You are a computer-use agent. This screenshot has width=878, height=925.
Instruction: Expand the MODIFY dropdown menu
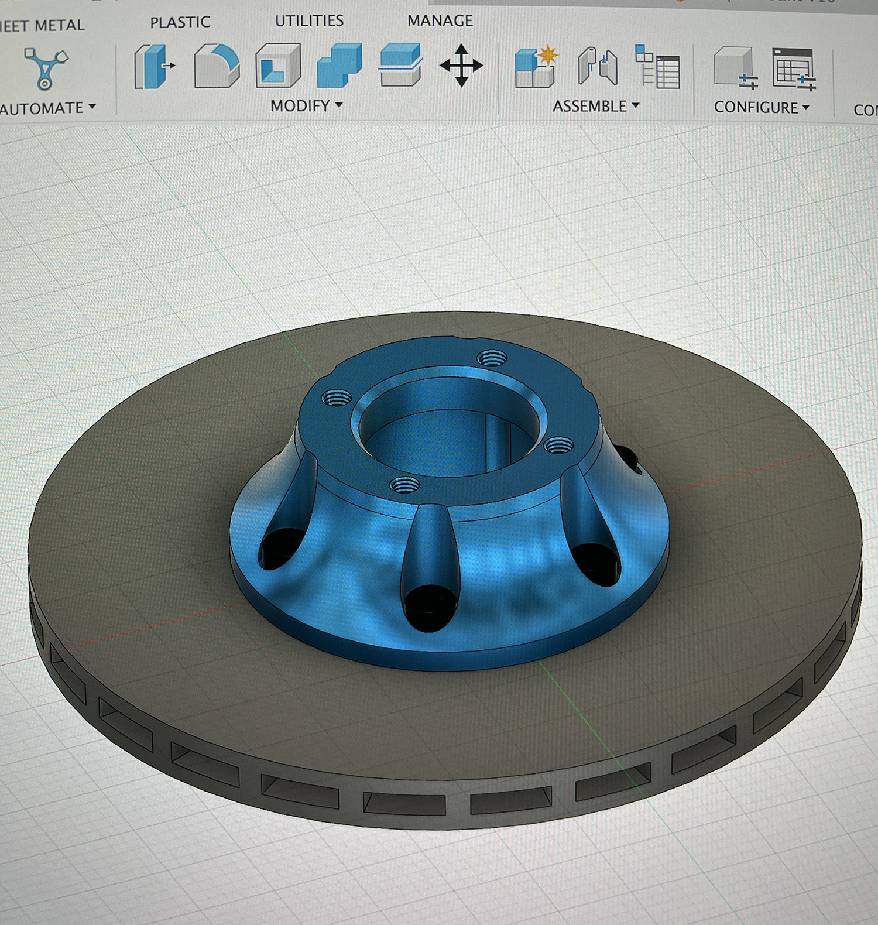[306, 106]
